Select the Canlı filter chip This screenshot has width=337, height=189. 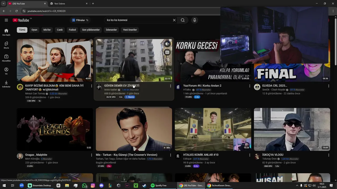pos(60,30)
